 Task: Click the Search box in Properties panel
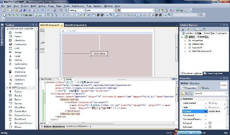211,93
